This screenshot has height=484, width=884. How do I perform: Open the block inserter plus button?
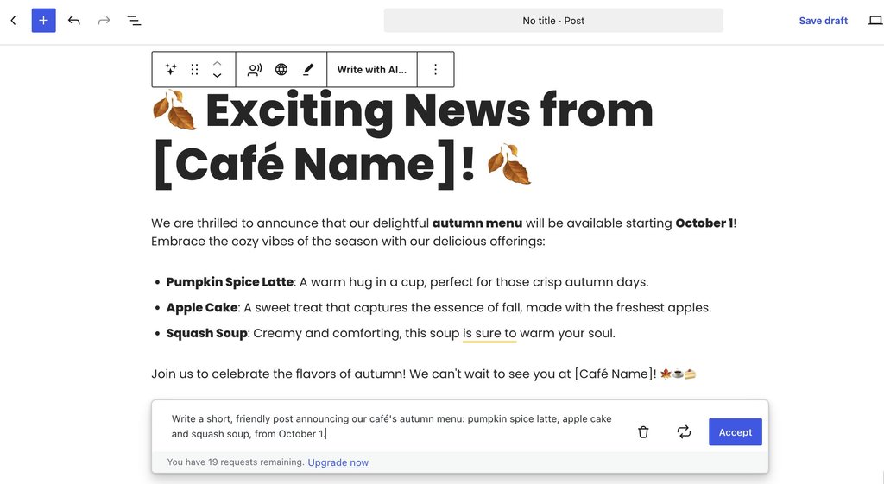(x=43, y=21)
